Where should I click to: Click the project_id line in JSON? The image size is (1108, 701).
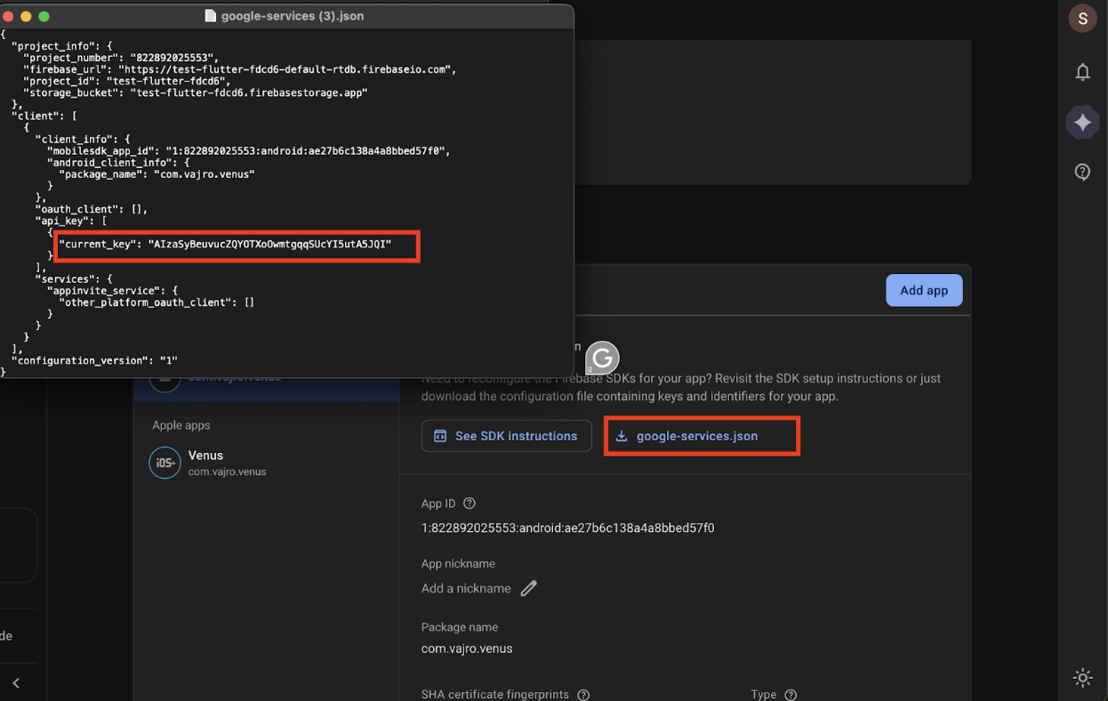tap(127, 81)
